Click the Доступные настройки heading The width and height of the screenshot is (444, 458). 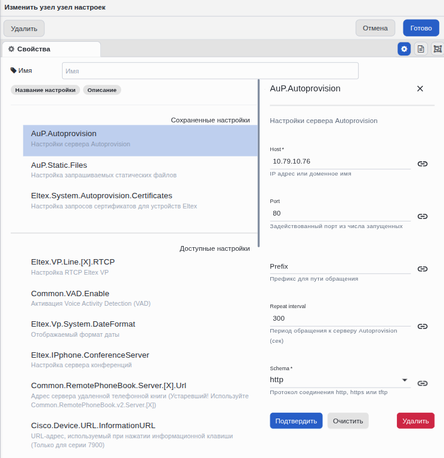215,248
